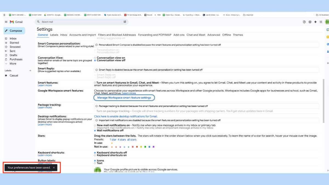Create a new label with the plus icon

(30, 70)
